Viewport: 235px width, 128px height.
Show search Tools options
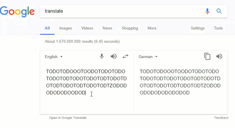[218, 28]
